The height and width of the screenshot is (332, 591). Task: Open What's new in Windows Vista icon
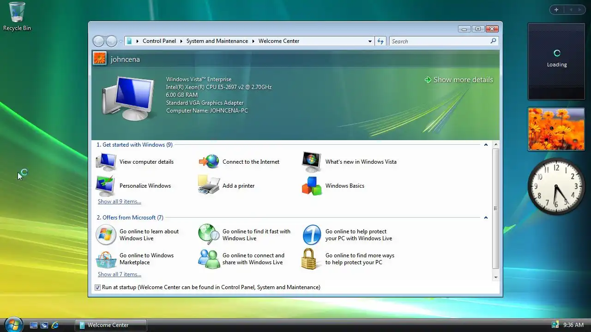(x=312, y=162)
